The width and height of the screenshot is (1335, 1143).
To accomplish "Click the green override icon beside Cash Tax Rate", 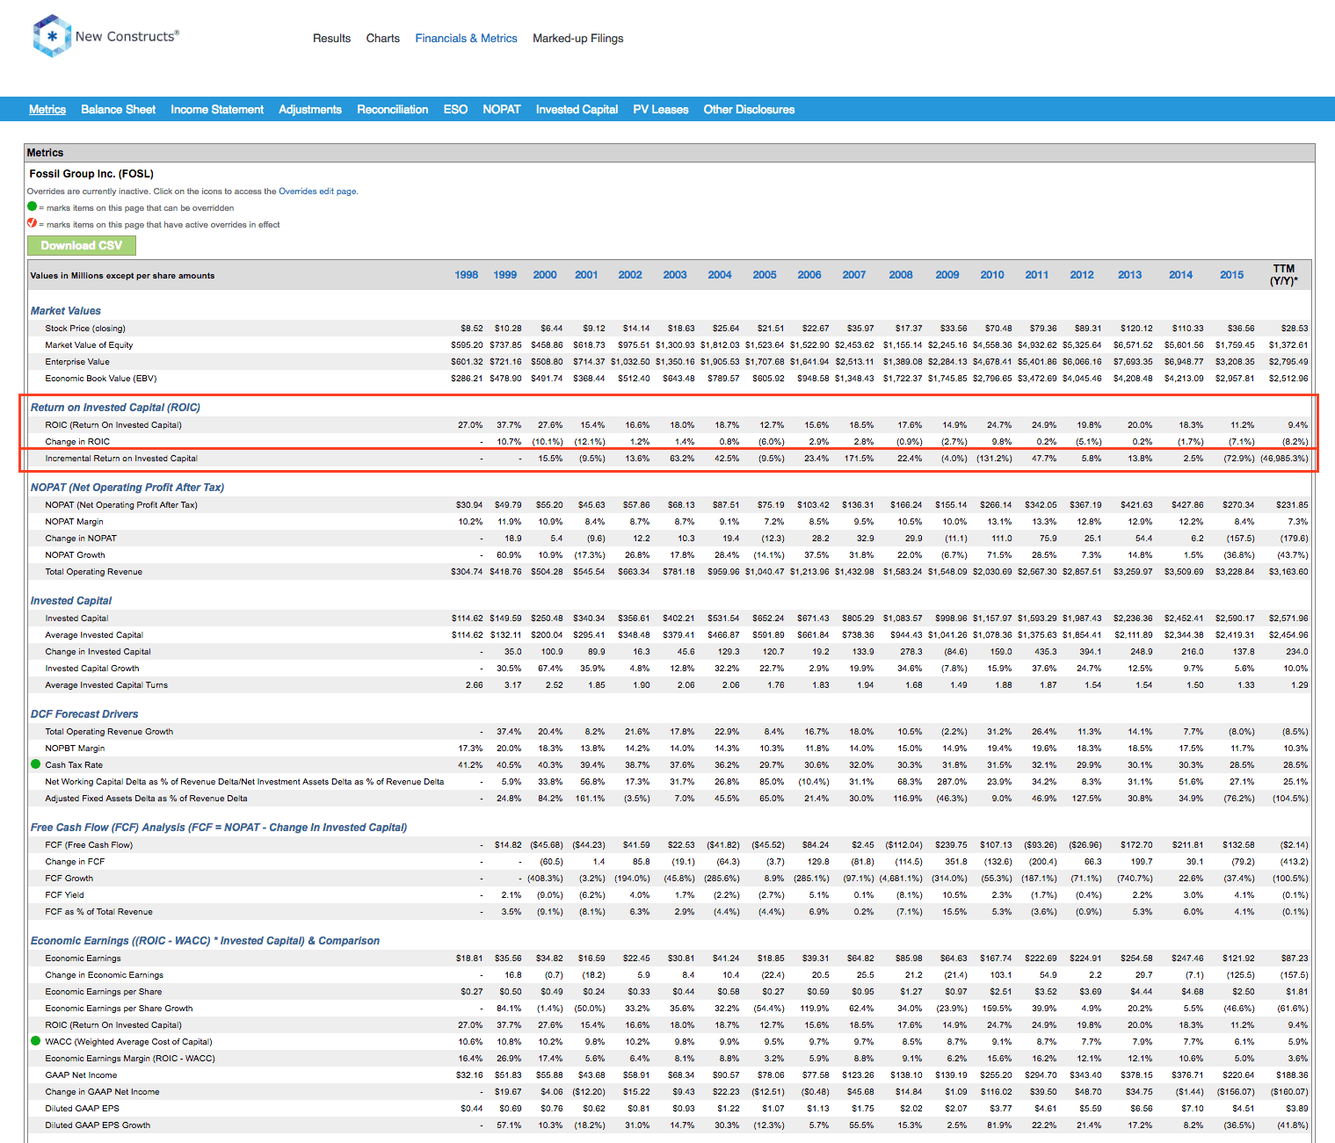I will (36, 764).
